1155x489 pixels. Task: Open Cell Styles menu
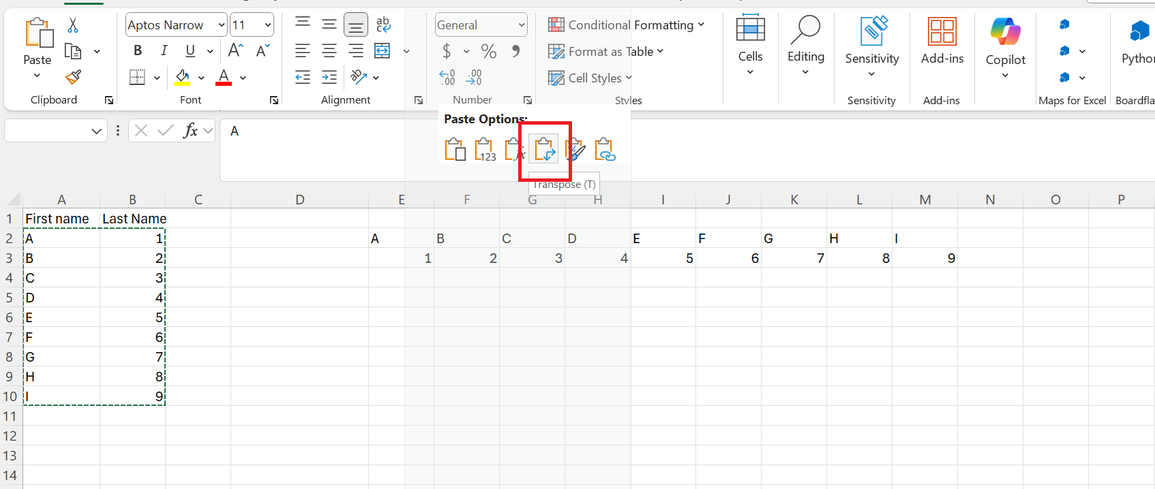pos(590,78)
